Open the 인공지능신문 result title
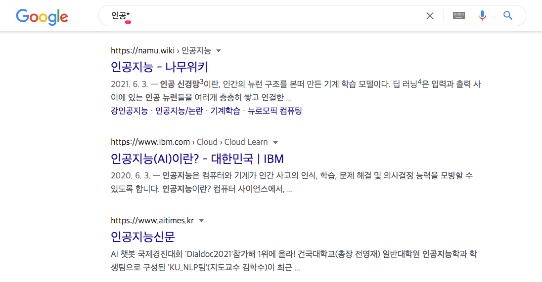 pyautogui.click(x=143, y=237)
